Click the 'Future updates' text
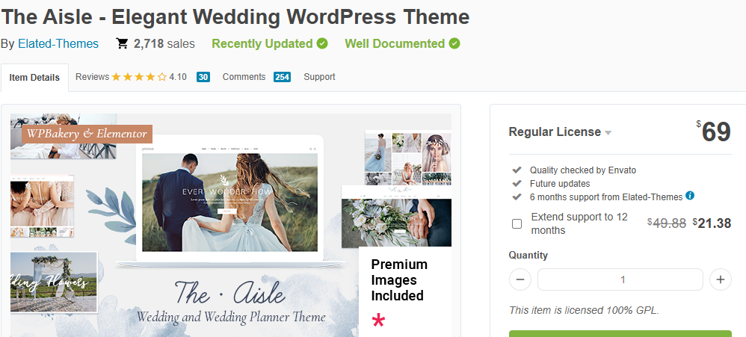The height and width of the screenshot is (337, 746). (x=560, y=184)
